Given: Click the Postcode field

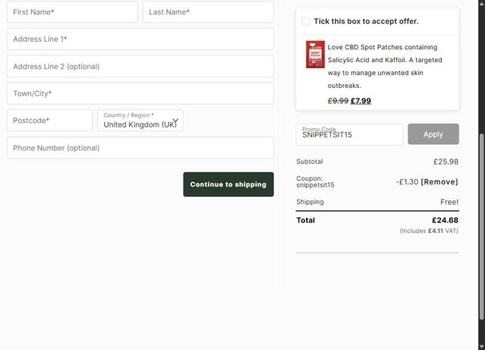Looking at the screenshot, I should coord(49,121).
